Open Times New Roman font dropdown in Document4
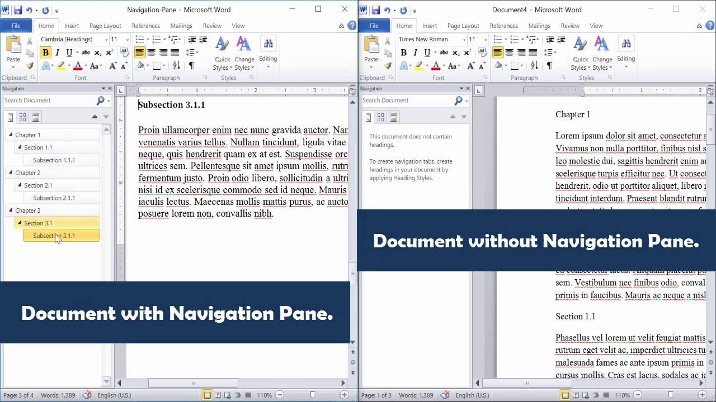Image resolution: width=716 pixels, height=402 pixels. click(464, 39)
